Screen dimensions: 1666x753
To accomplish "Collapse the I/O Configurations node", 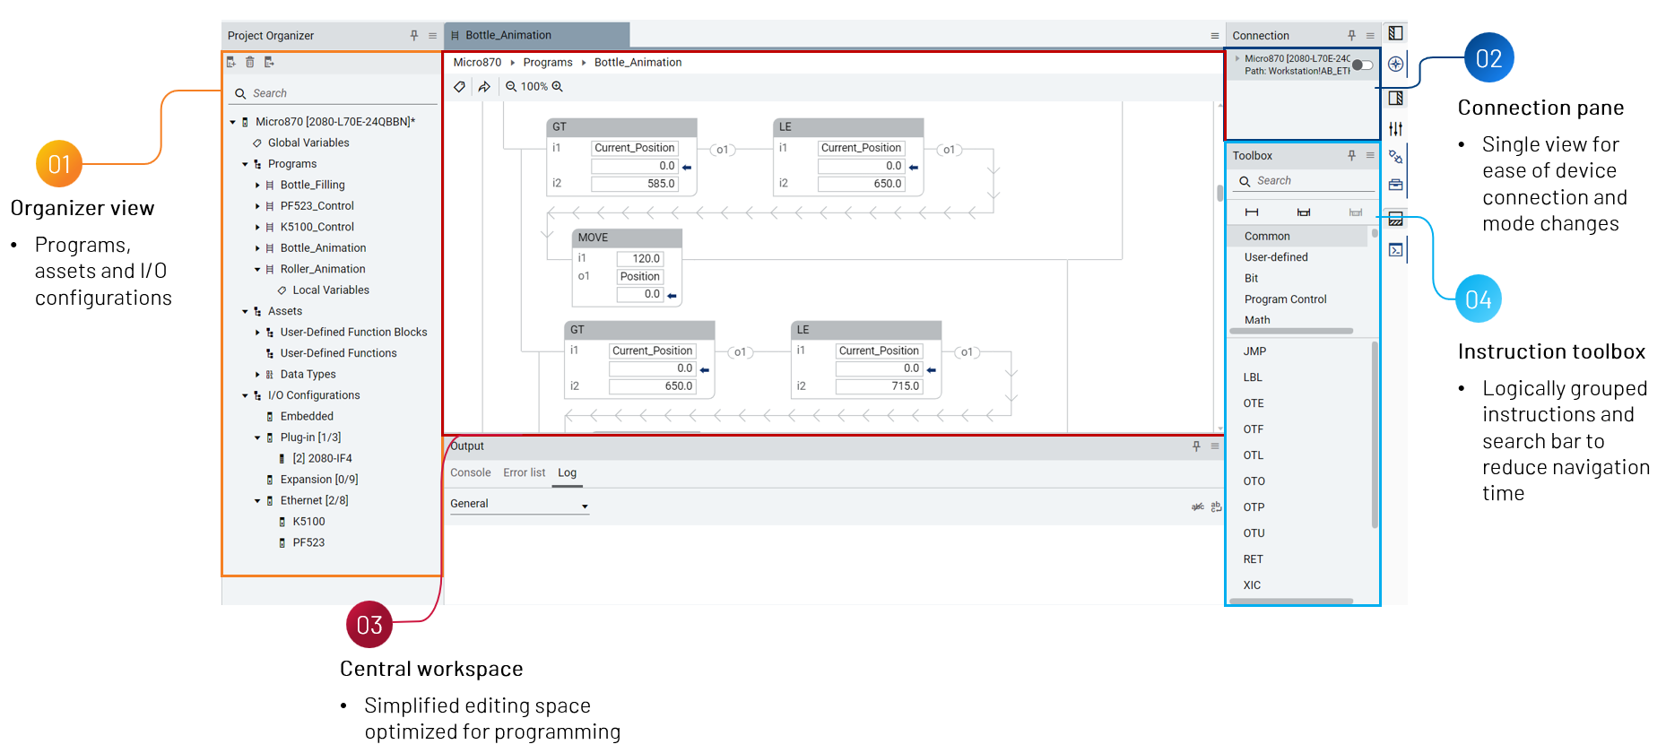I will tap(245, 396).
